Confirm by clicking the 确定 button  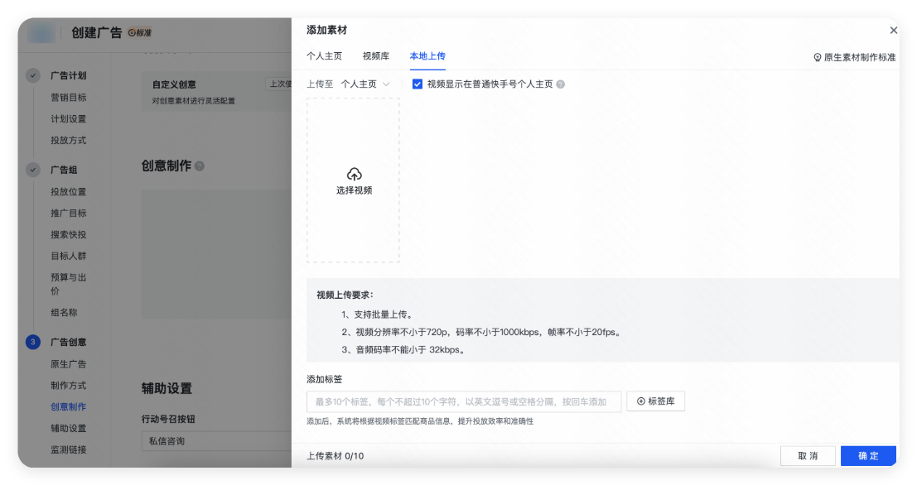click(x=868, y=455)
